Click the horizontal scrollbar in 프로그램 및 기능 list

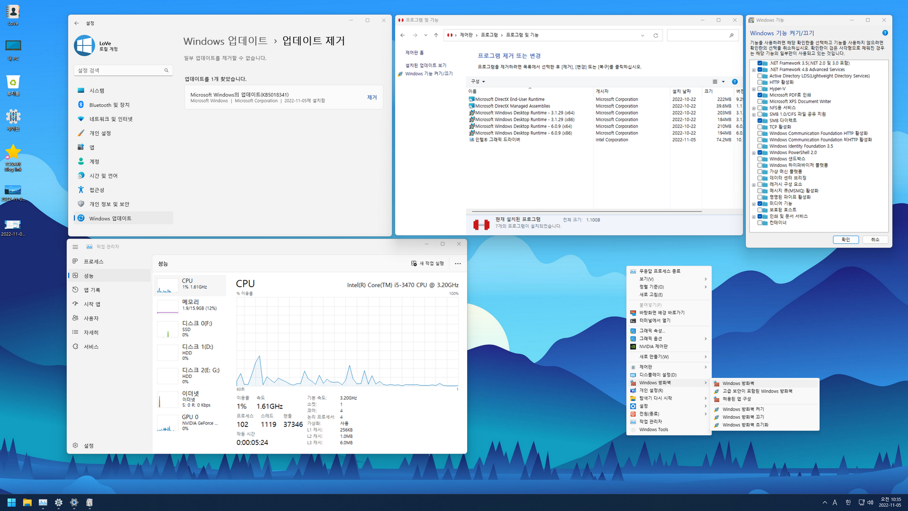coord(587,211)
